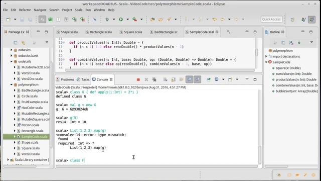Show hidden editor tabs list
Image resolution: width=321 pixels, height=181 pixels.
point(228,32)
